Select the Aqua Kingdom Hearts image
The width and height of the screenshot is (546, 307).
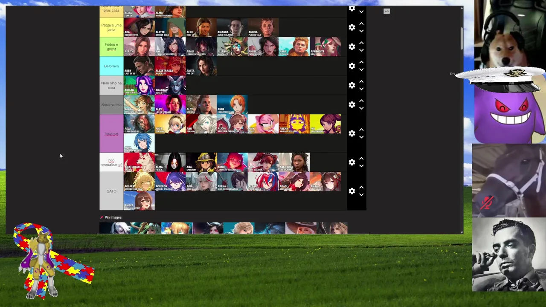[x=139, y=143]
